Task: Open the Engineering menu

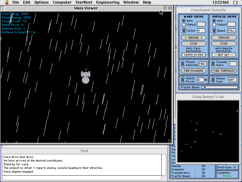Action: [108, 2]
